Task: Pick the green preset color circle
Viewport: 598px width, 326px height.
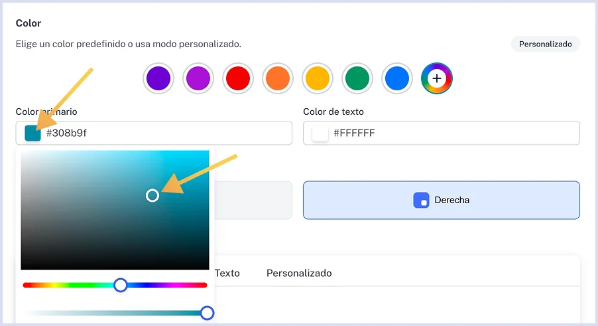Action: tap(357, 79)
